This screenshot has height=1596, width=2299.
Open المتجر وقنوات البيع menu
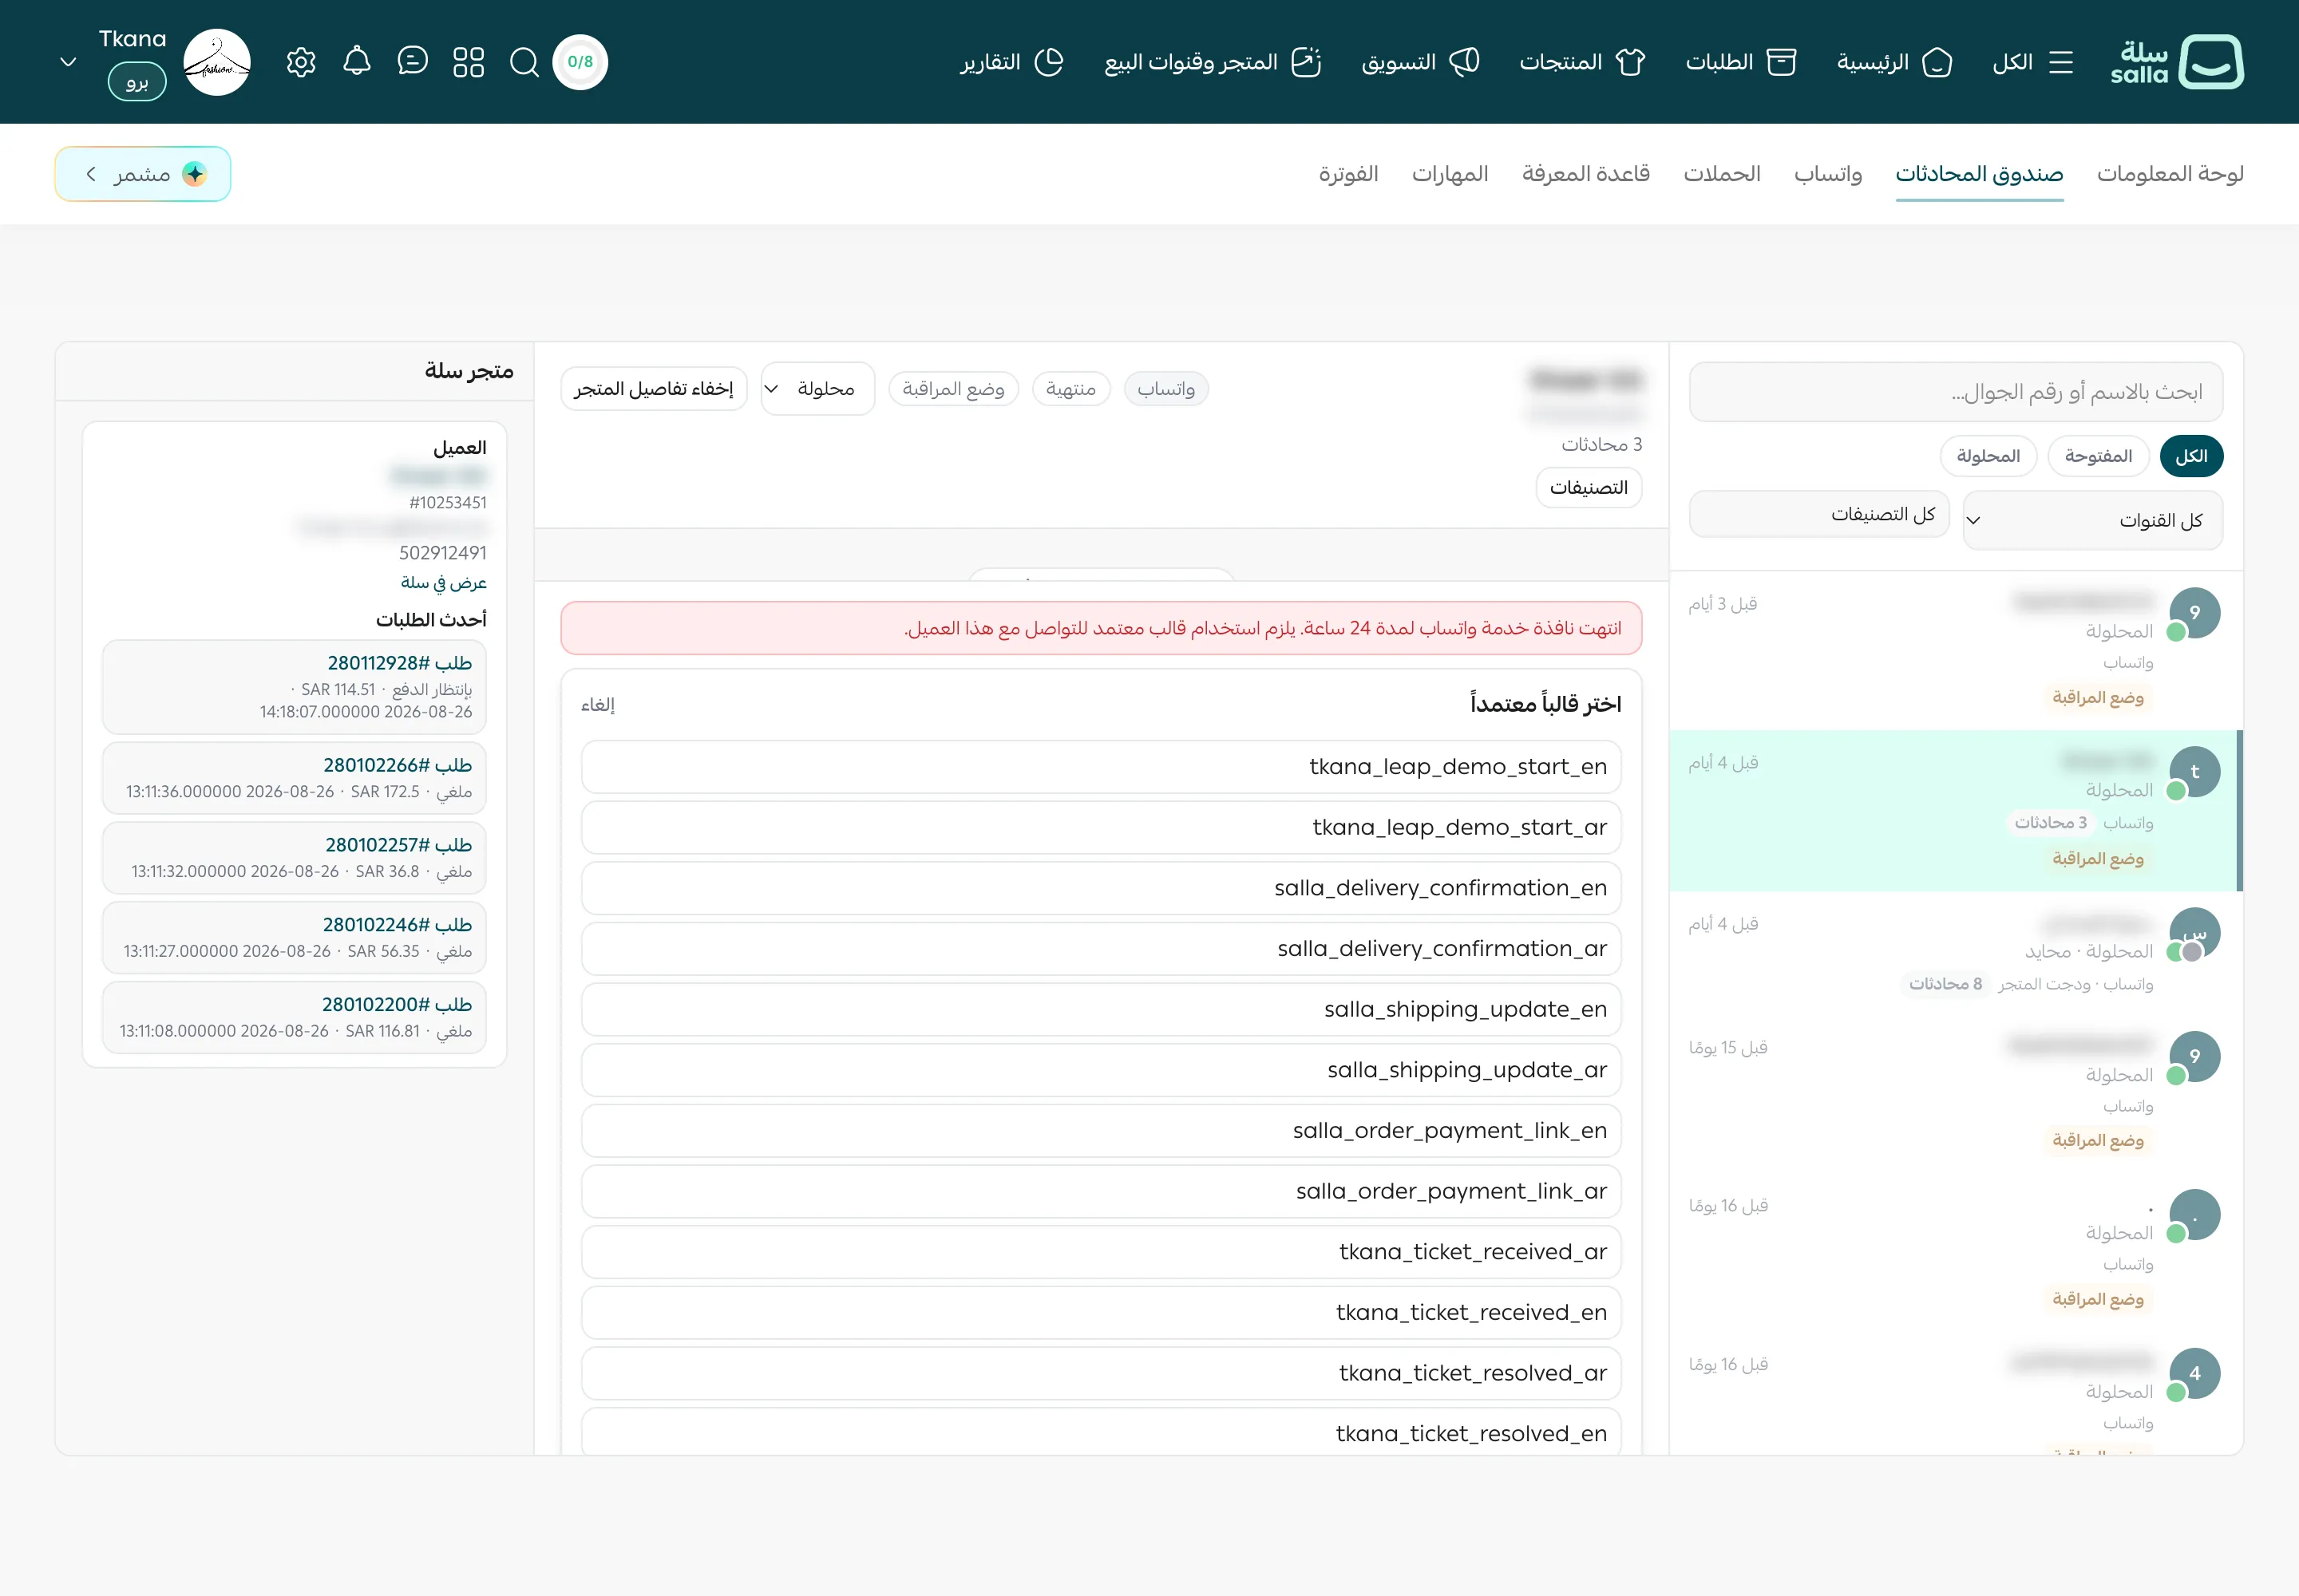coord(1213,62)
